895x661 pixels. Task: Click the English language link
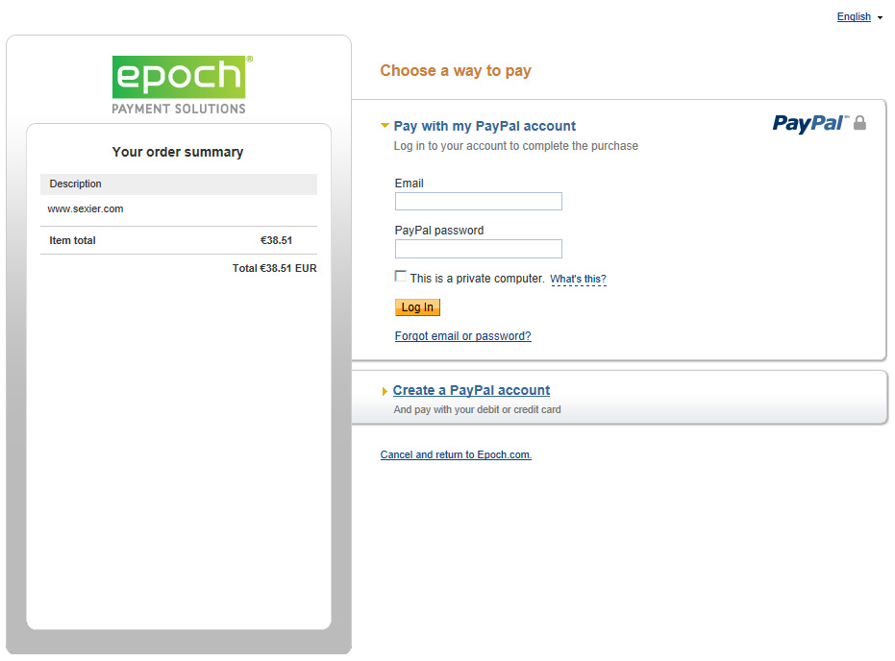pos(854,16)
